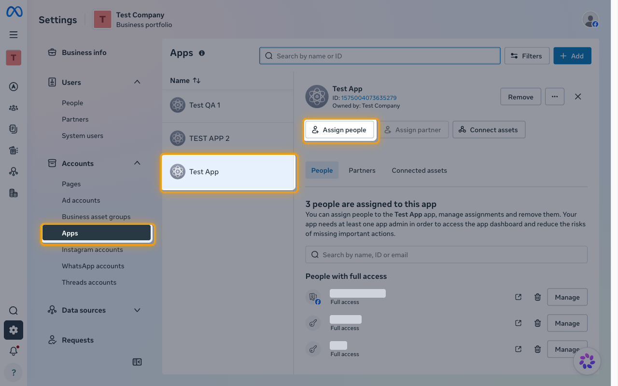The image size is (618, 386).
Task: Collapse the sidebar panel icon
Action: click(137, 362)
